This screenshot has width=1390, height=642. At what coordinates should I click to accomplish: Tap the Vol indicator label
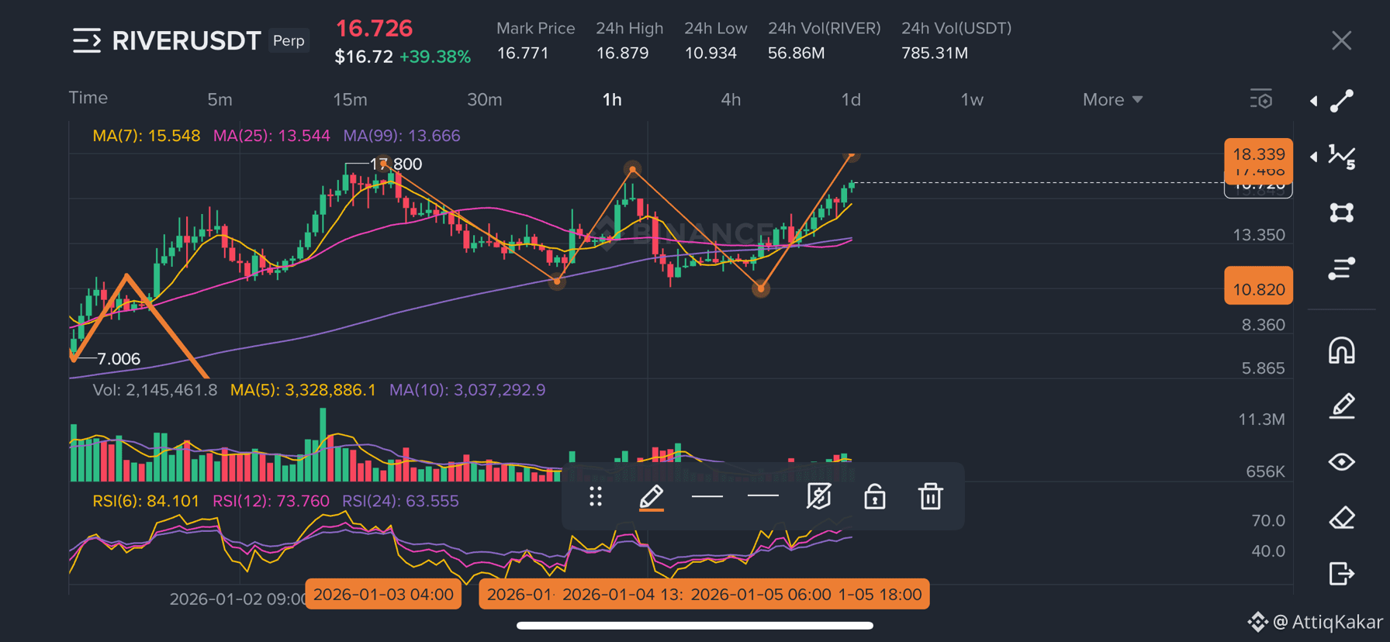pos(155,390)
